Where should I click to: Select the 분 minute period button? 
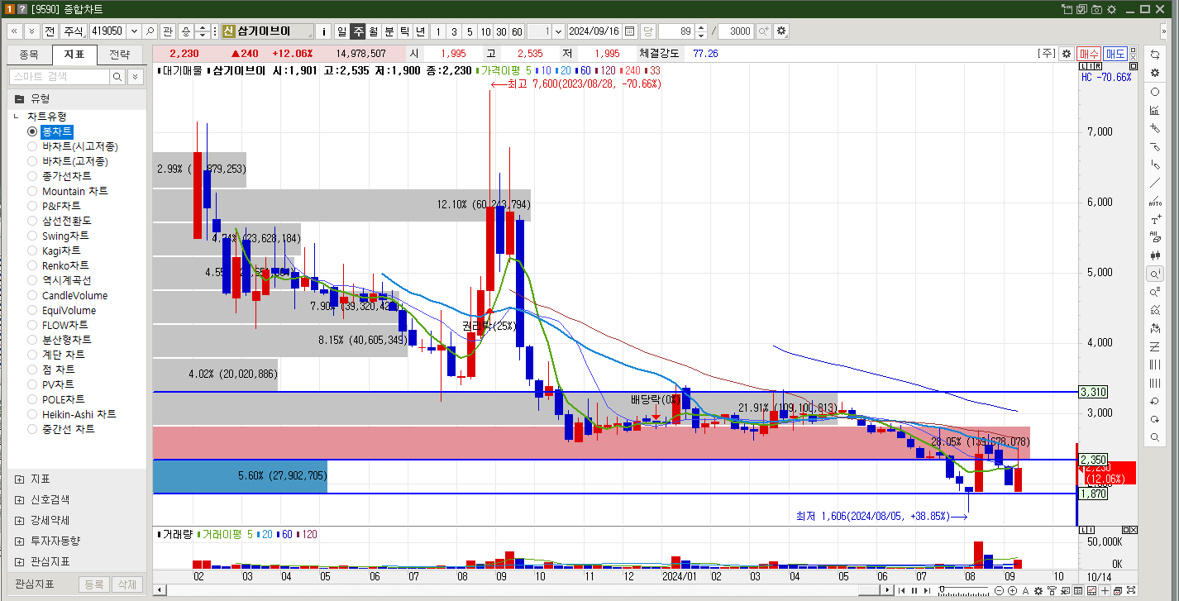coord(389,31)
